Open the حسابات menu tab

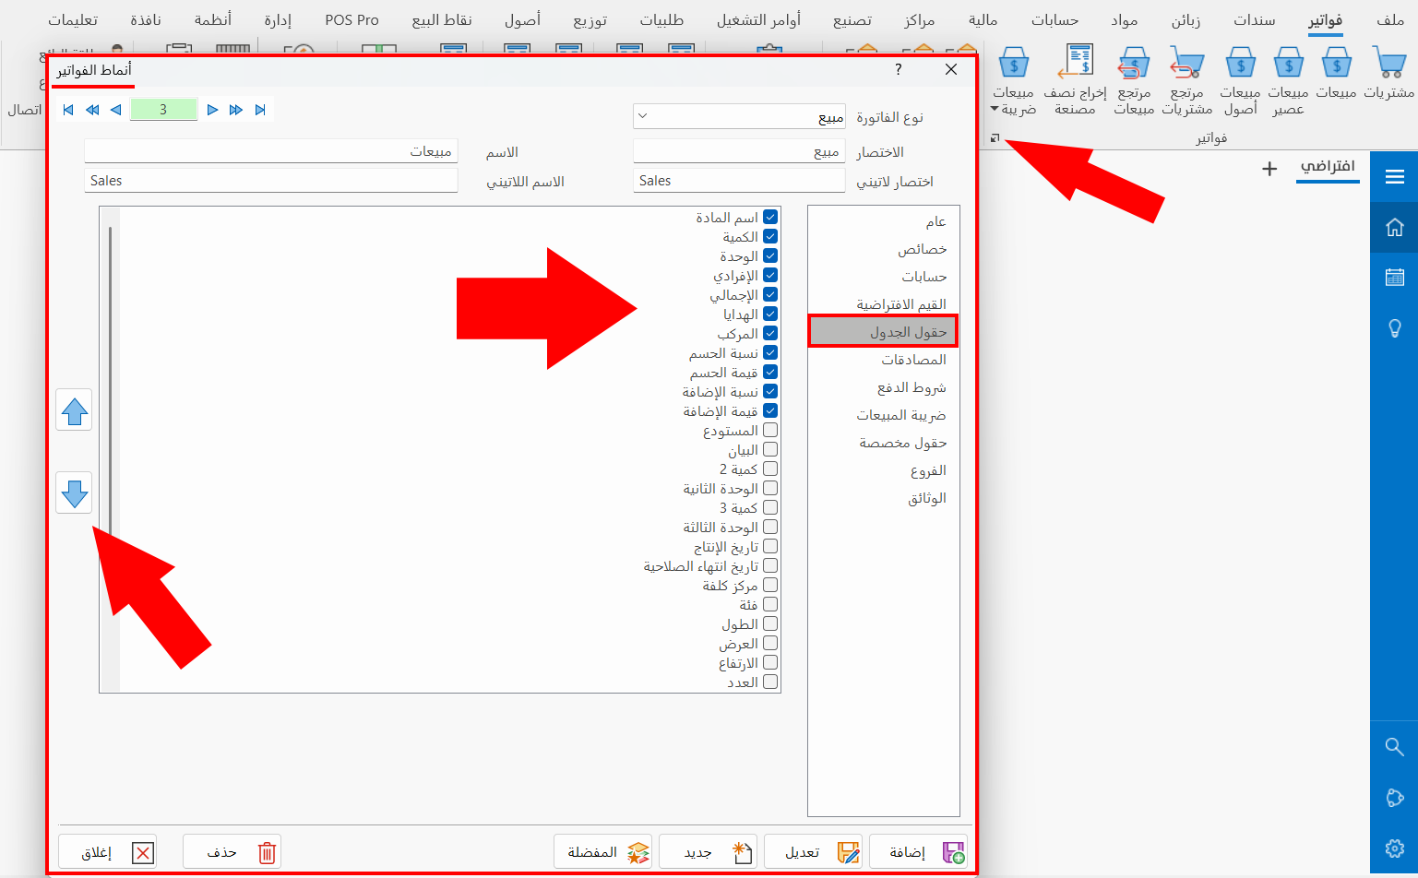coord(1055,20)
